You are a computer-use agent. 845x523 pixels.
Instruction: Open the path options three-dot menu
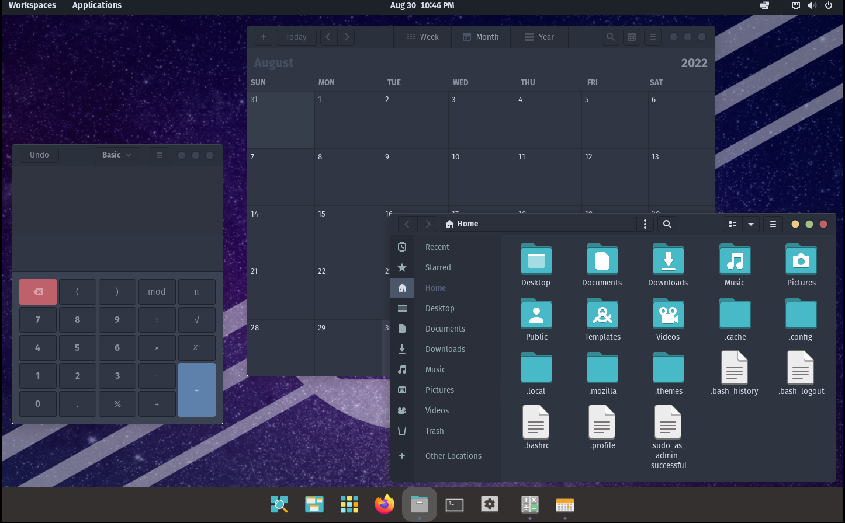point(645,224)
